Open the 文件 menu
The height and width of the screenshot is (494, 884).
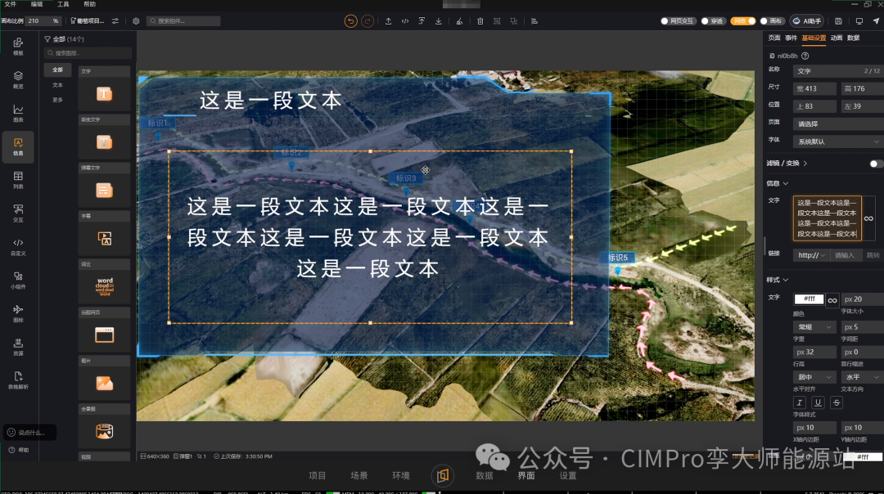(x=10, y=4)
